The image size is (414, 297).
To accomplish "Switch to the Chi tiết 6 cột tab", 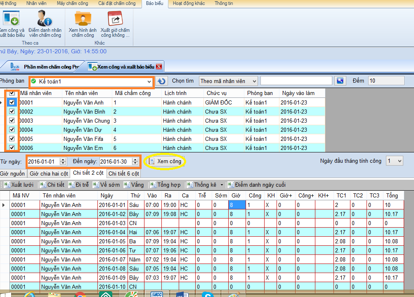I will (123, 173).
